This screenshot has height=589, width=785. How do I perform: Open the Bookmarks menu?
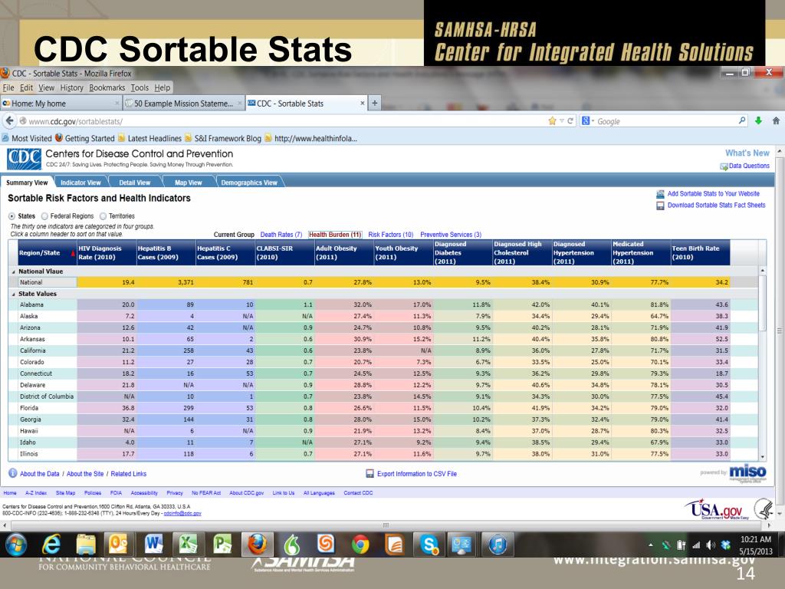(x=107, y=87)
